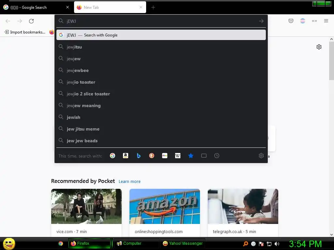Viewport: 334px width, 250px height.
Task: Open the Firefox hamburger application menu
Action: point(326,21)
